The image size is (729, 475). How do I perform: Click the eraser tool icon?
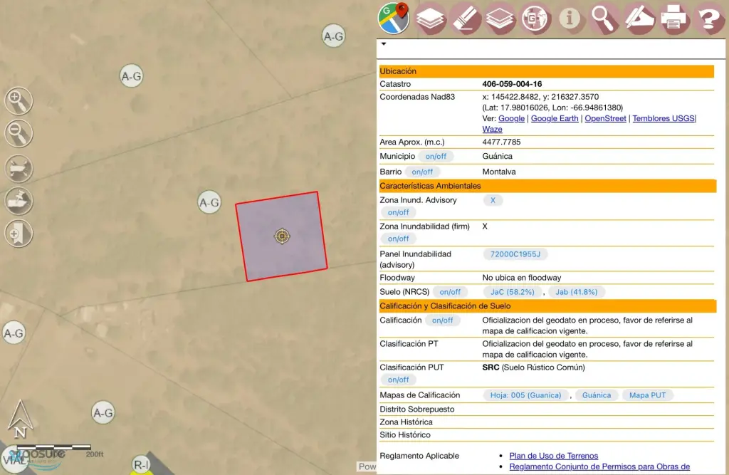466,18
